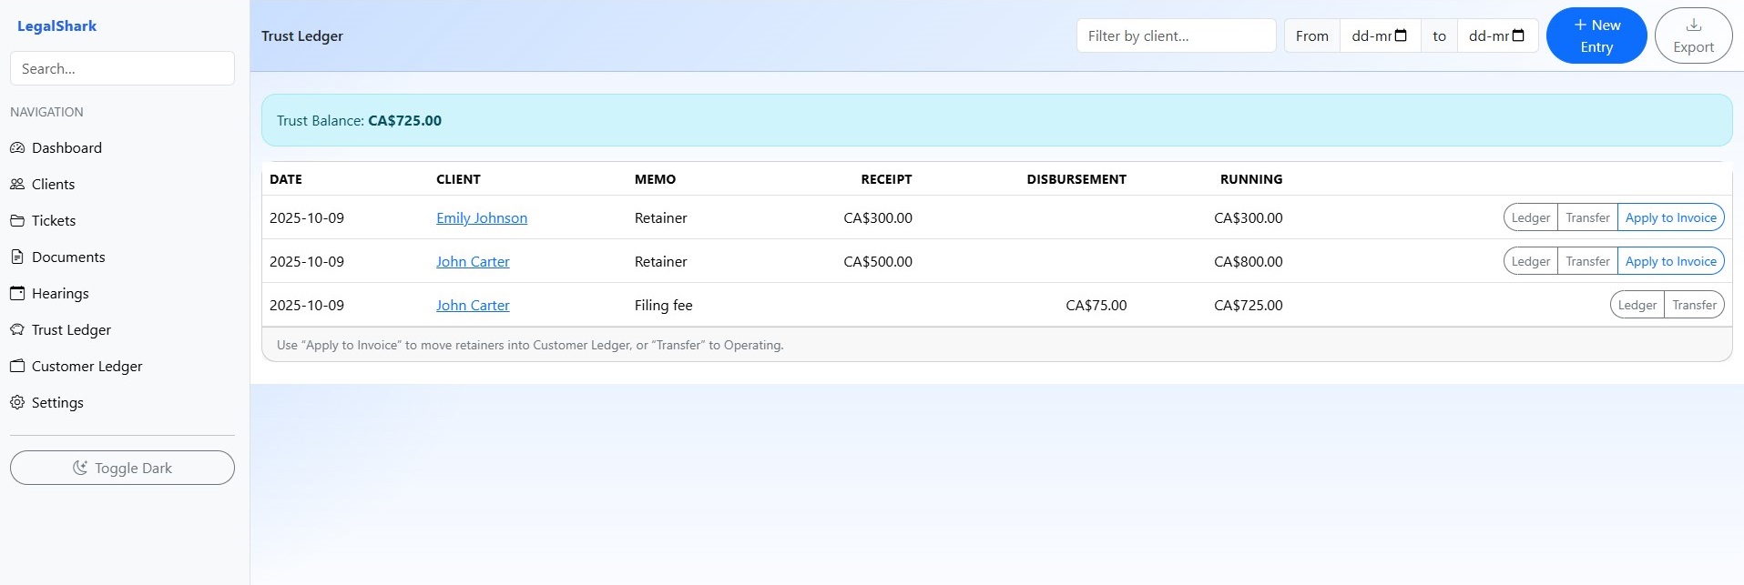
Task: Click the Dashboard gauge icon in sidebar
Action: (17, 147)
